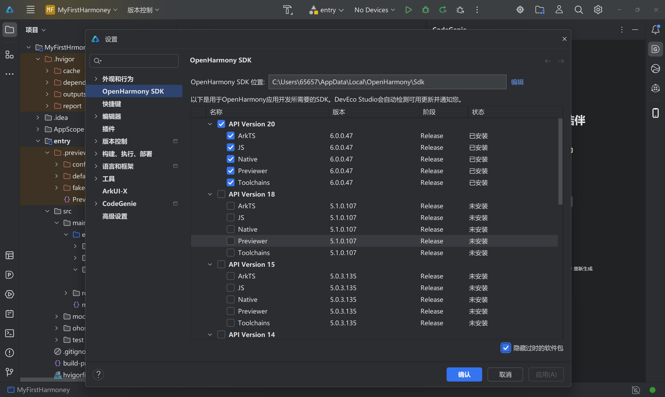The image size is (665, 397).
Task: Click the help question mark icon
Action: point(98,374)
